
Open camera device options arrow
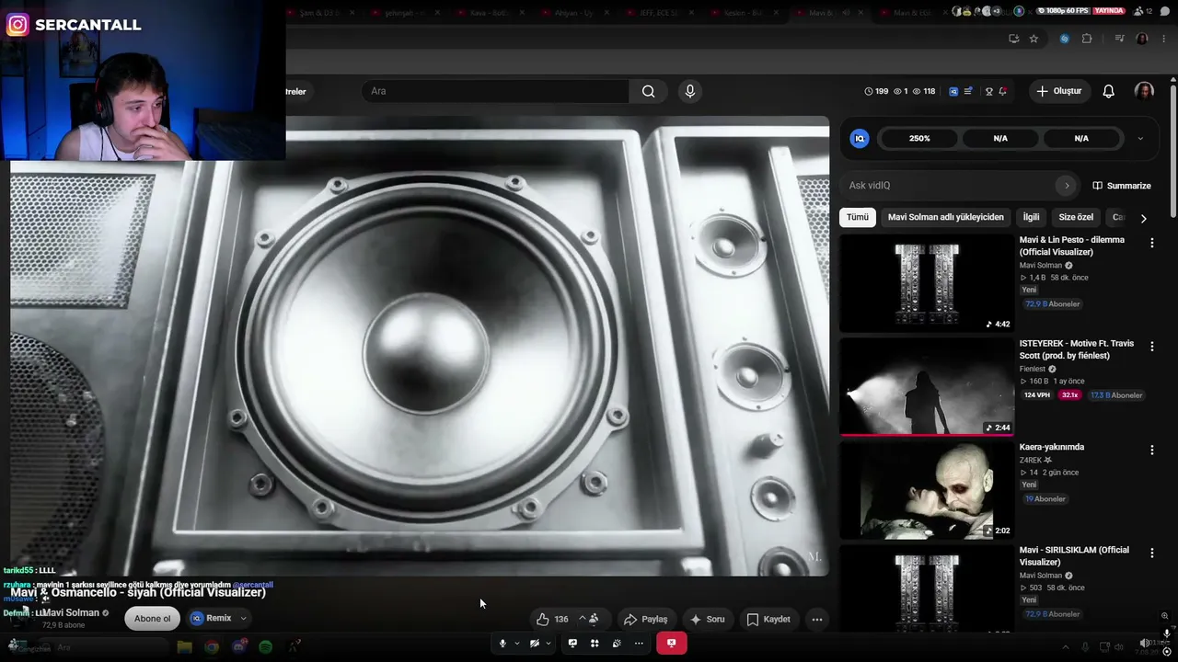click(x=549, y=644)
